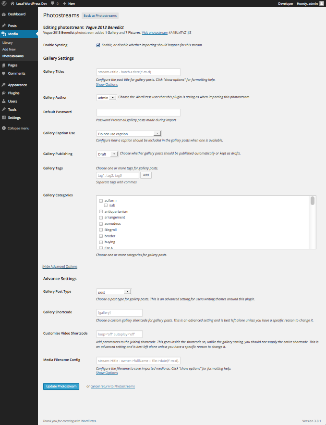Open the Gallery Publishing Draft dropdown
The width and height of the screenshot is (326, 425).
click(x=108, y=154)
